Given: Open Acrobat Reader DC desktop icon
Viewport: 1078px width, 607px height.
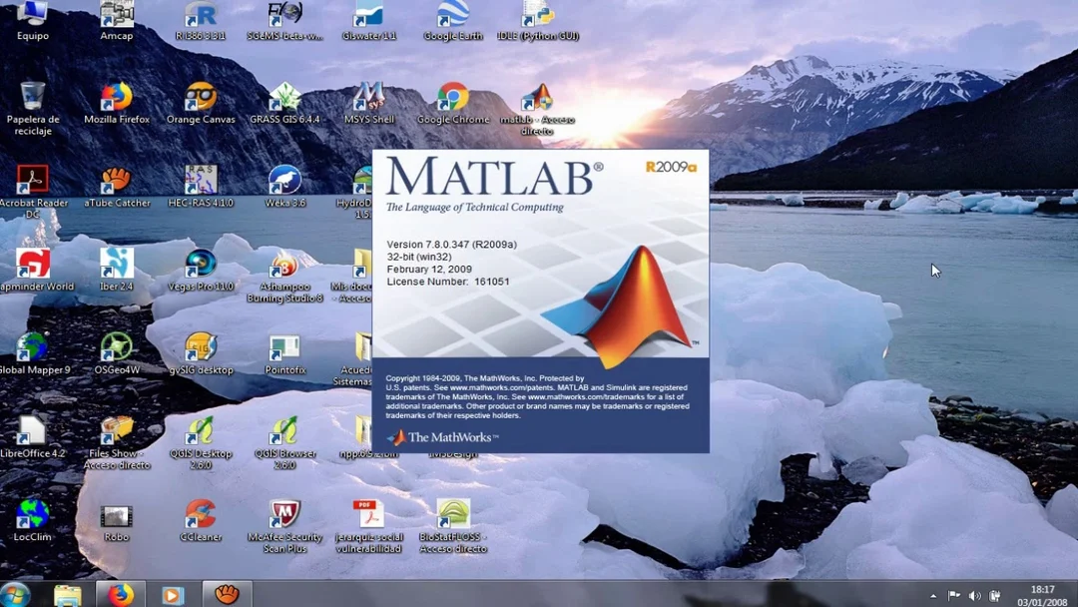Looking at the screenshot, I should 32,191.
